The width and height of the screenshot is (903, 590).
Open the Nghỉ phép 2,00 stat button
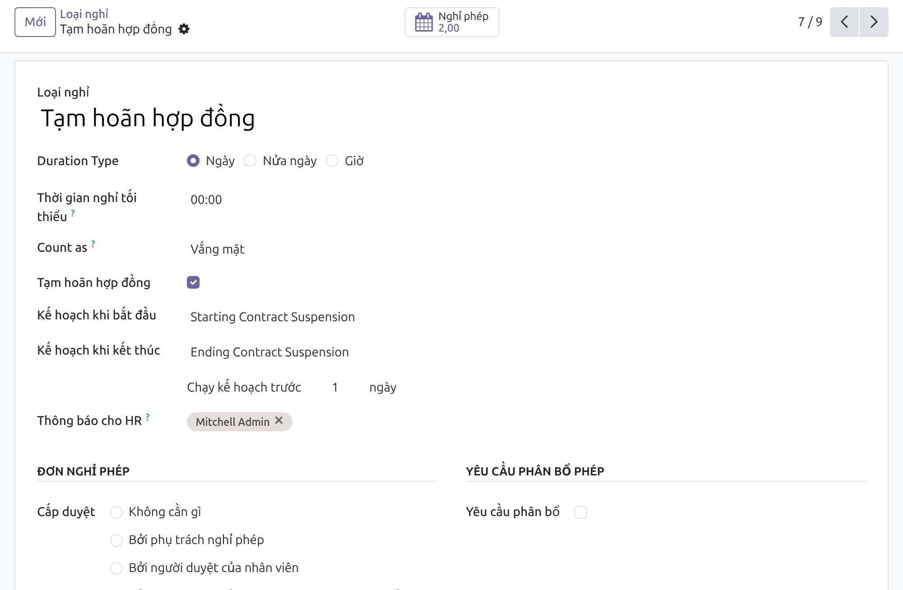[x=452, y=22]
